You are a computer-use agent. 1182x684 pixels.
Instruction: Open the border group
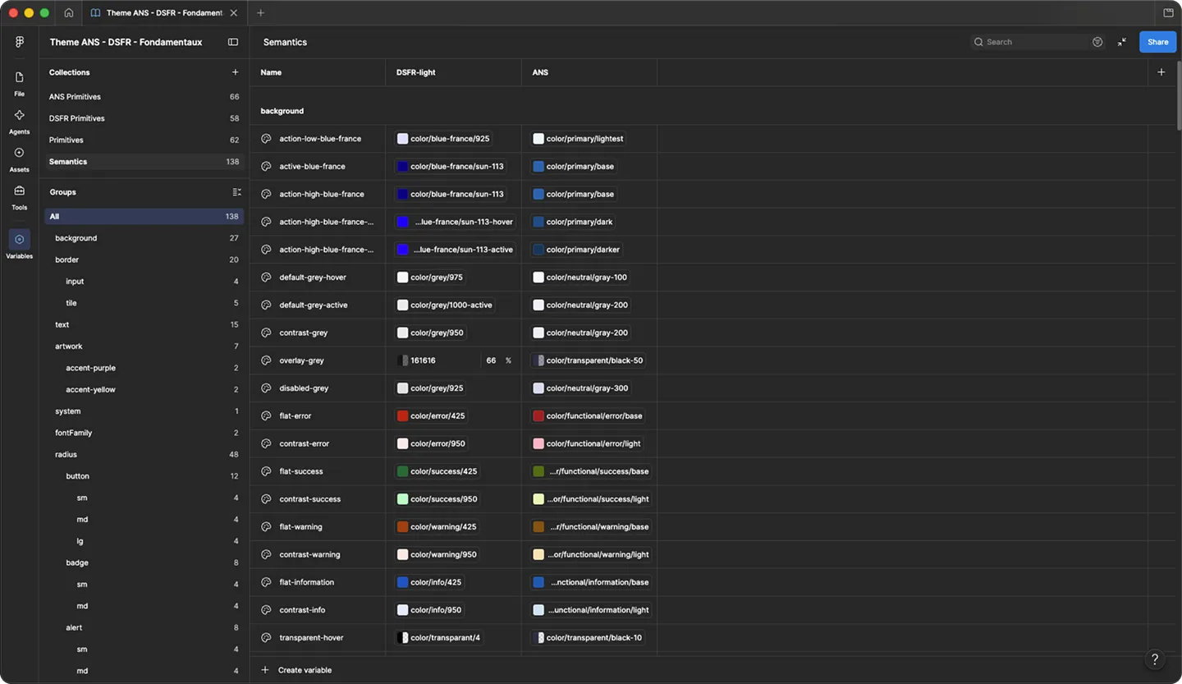[x=144, y=259]
